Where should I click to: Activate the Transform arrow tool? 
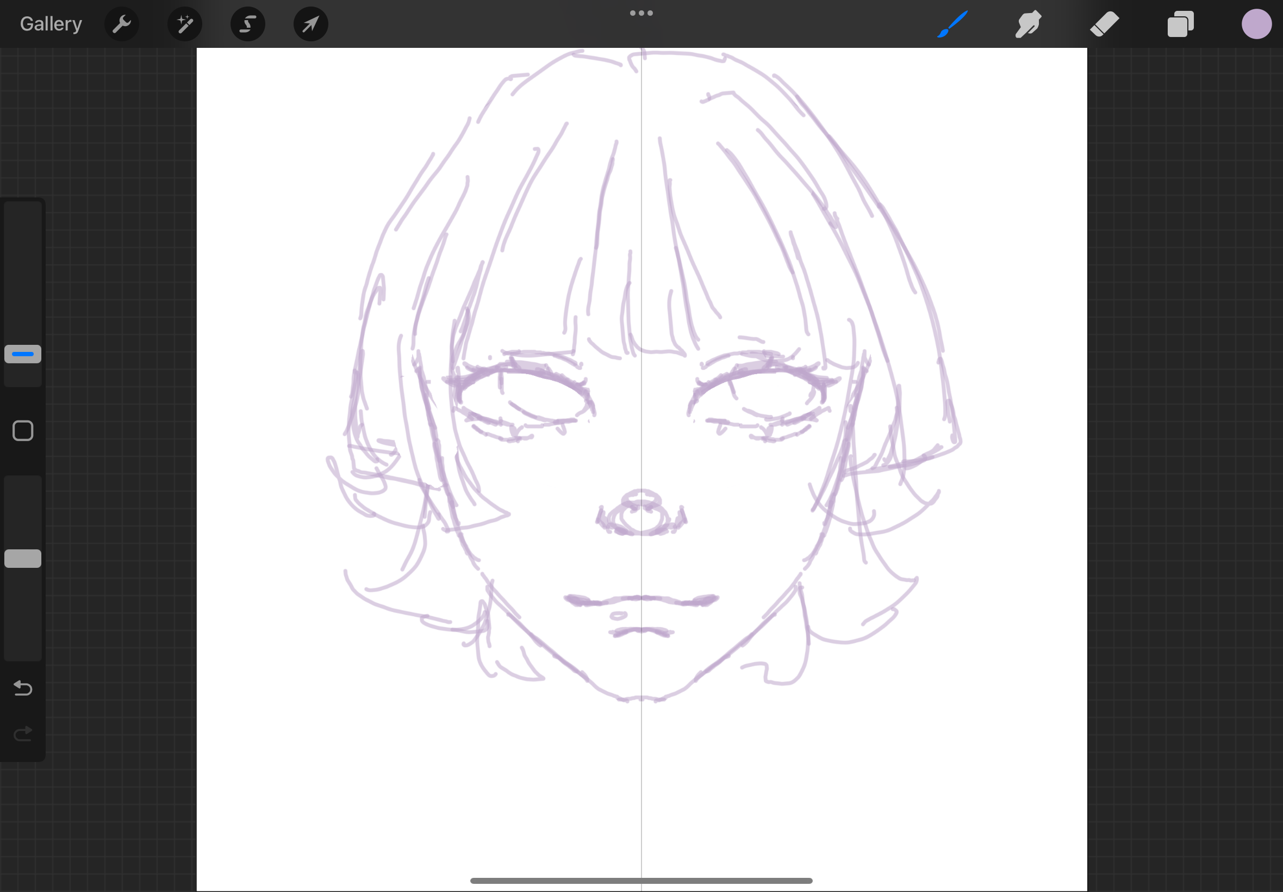point(310,24)
